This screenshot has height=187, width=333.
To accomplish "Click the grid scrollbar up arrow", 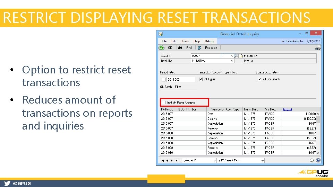I will click(318, 114).
